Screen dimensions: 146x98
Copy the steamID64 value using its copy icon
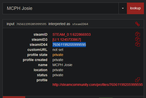tap(138, 44)
